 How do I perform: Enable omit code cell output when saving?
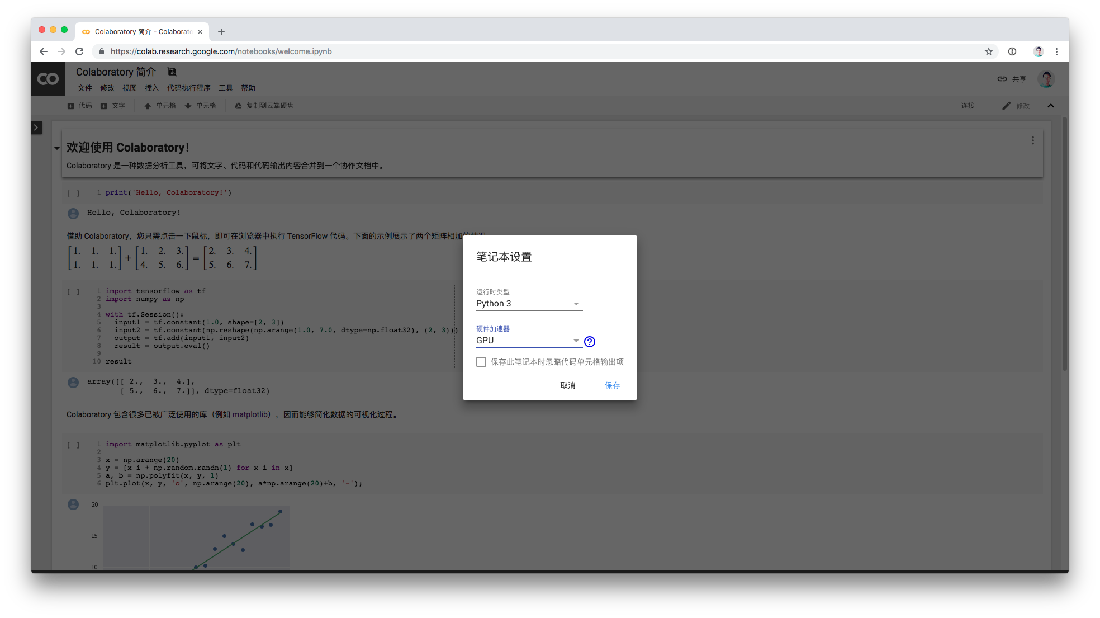tap(481, 362)
